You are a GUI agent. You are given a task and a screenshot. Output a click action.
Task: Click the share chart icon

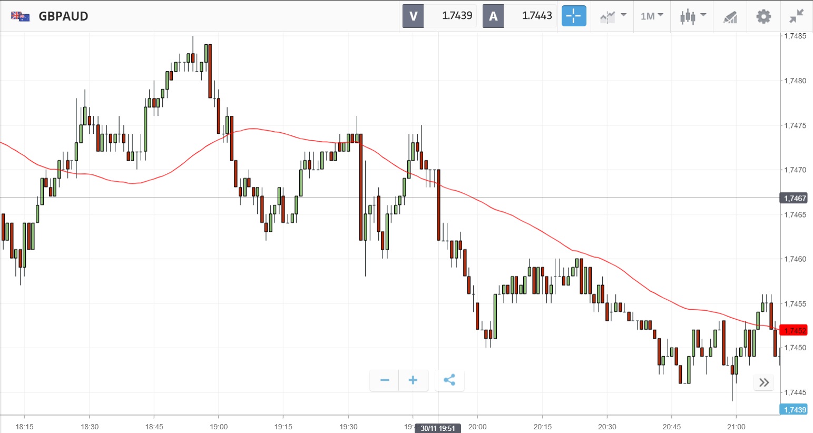tap(449, 380)
